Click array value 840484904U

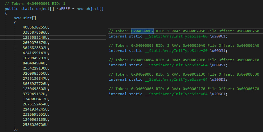tap(35, 63)
